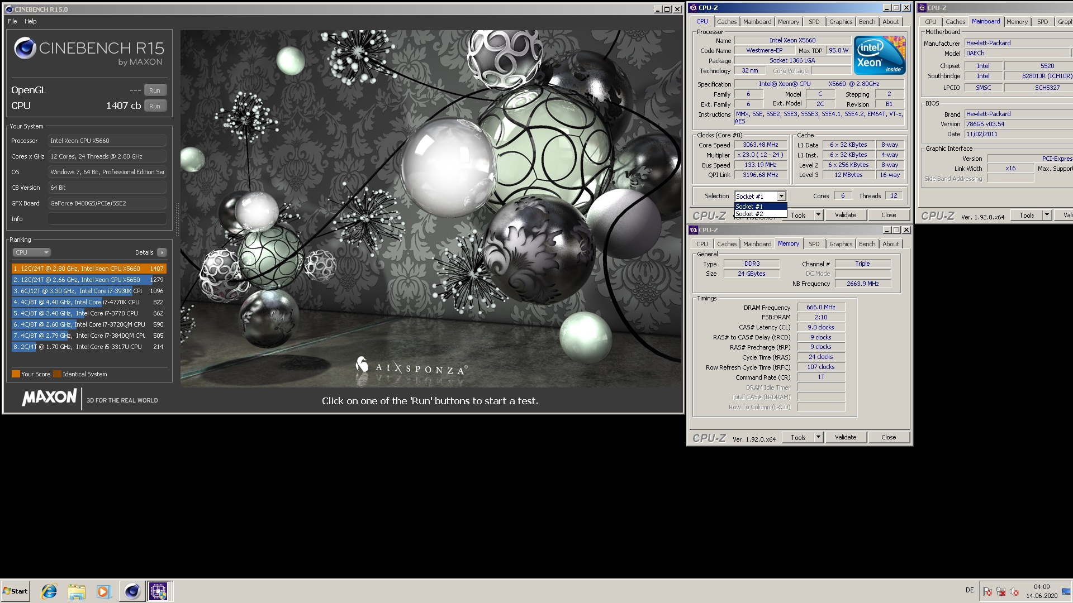Select ranking row 2 Xeon X5650 score 1279
This screenshot has width=1073, height=603.
pyautogui.click(x=89, y=280)
